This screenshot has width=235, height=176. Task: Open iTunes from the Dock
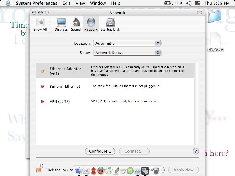109,170
